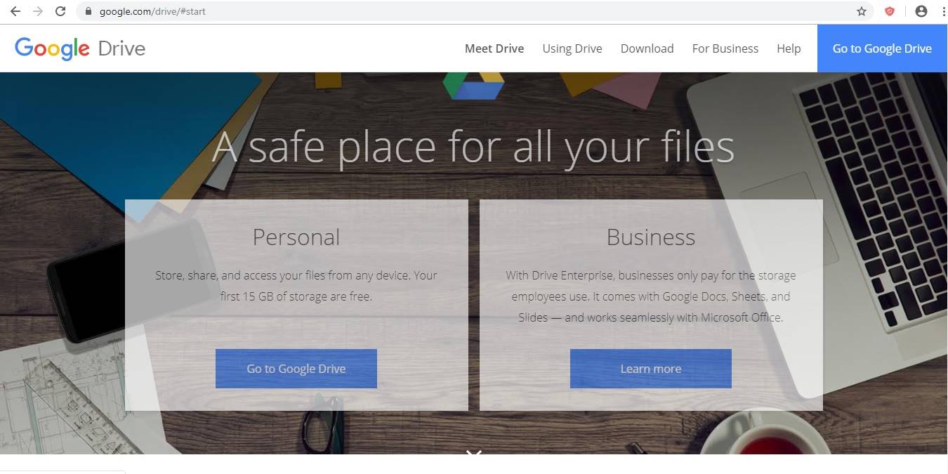Open the account options from the avatar
This screenshot has width=948, height=474.
[921, 11]
